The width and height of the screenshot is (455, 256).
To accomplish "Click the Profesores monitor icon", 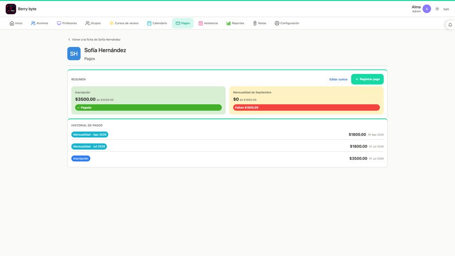I will click(59, 23).
